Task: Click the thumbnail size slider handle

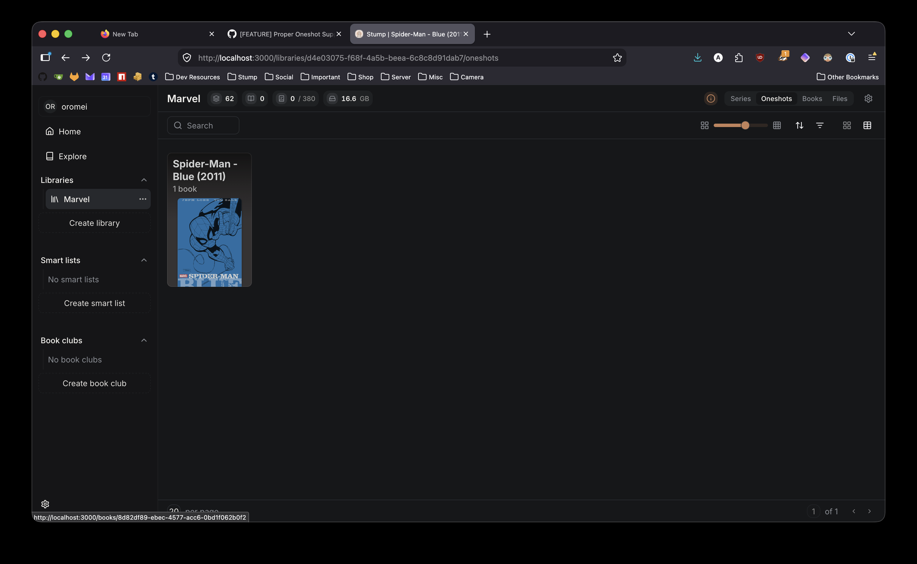Action: click(x=745, y=125)
